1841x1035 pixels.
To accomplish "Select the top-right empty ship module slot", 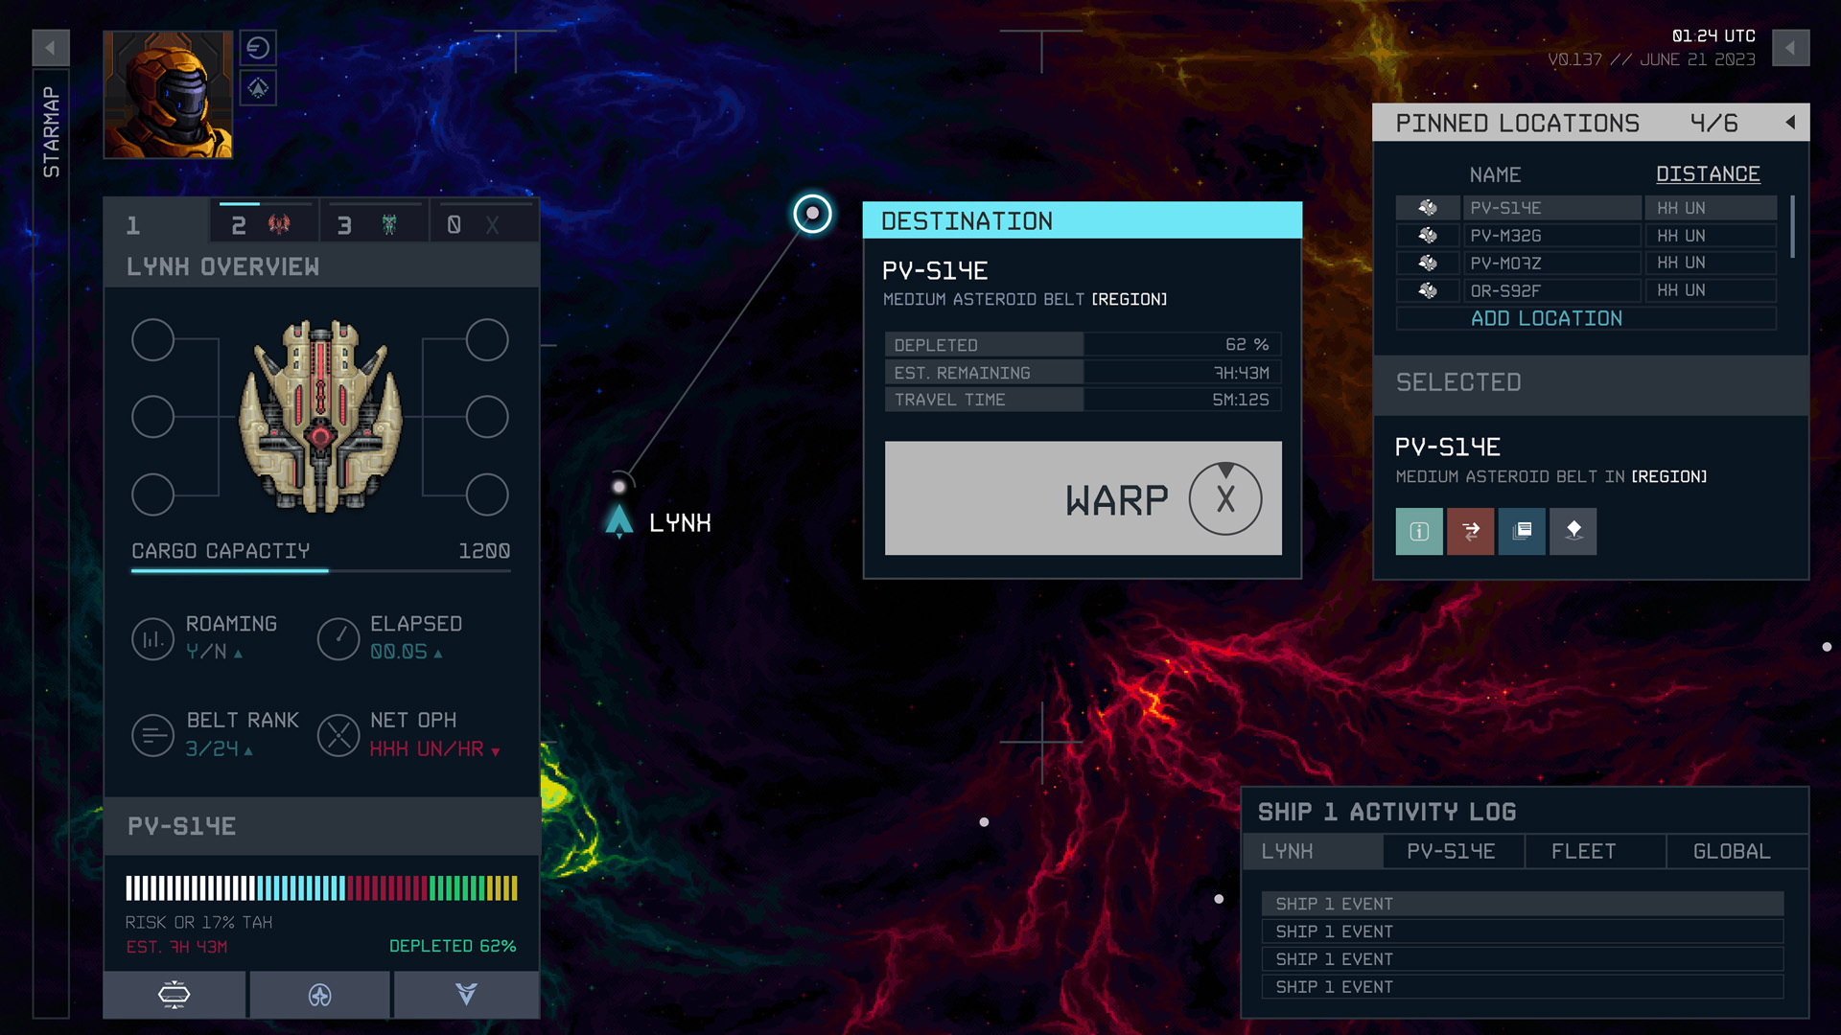I will [487, 340].
